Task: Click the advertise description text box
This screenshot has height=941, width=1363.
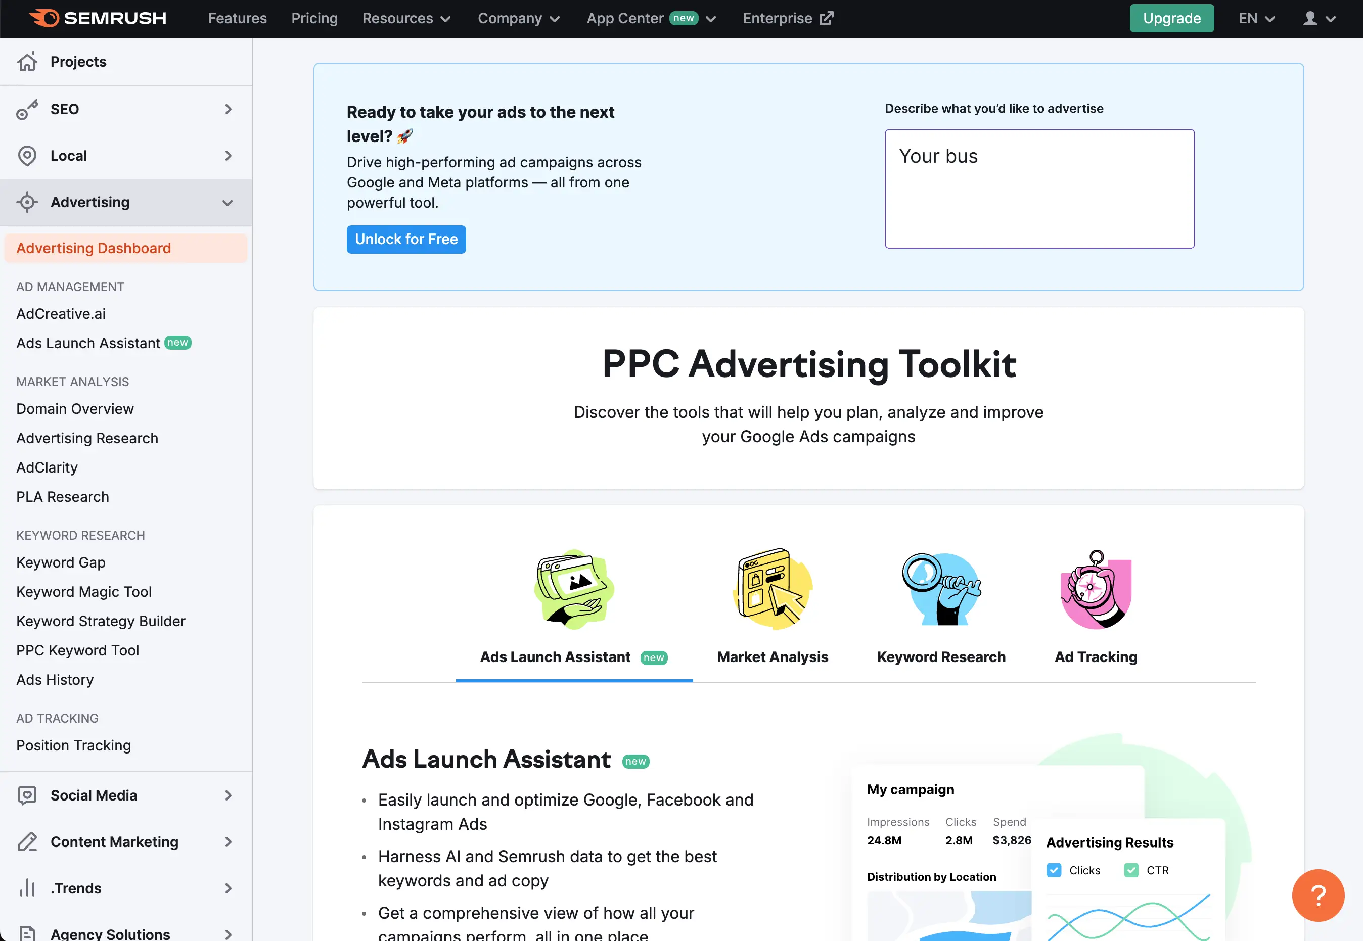Action: pos(1039,189)
